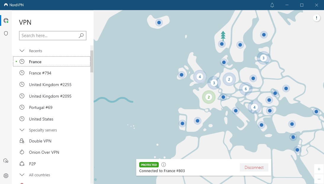Click the clock icon beside United States
This screenshot has height=184, width=324.
[22, 119]
